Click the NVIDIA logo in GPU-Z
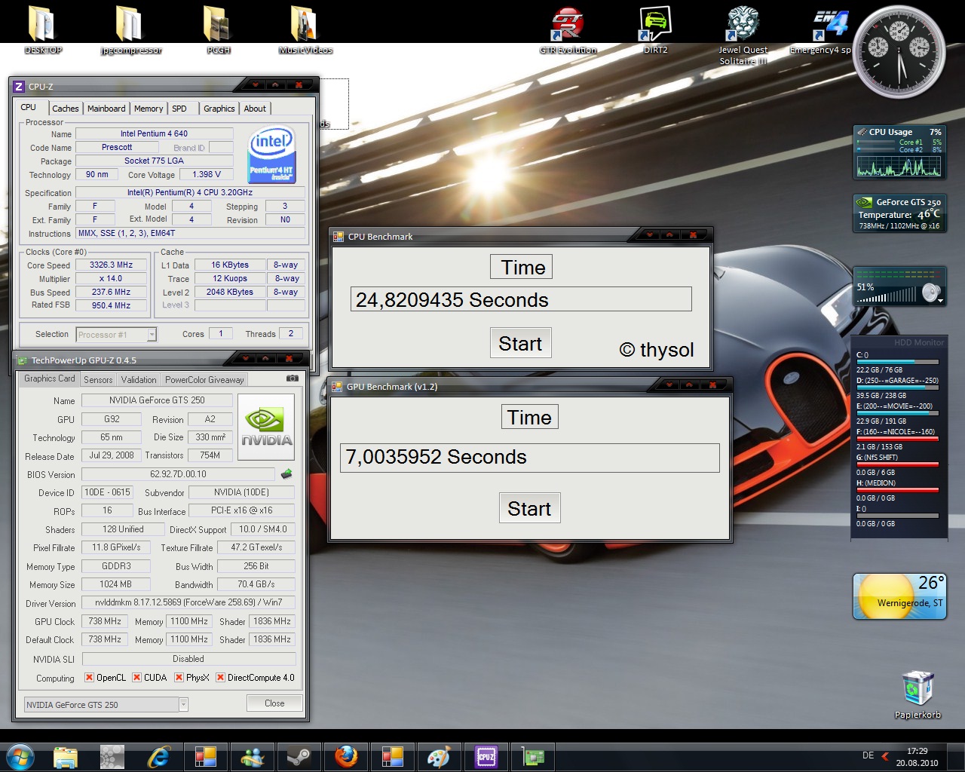This screenshot has height=772, width=965. pos(266,427)
